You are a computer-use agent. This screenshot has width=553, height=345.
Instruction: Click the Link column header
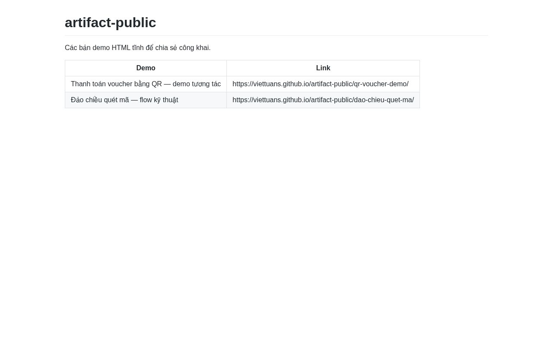point(323,68)
